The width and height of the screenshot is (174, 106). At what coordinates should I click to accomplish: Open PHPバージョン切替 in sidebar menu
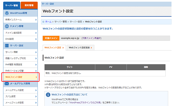21,71
